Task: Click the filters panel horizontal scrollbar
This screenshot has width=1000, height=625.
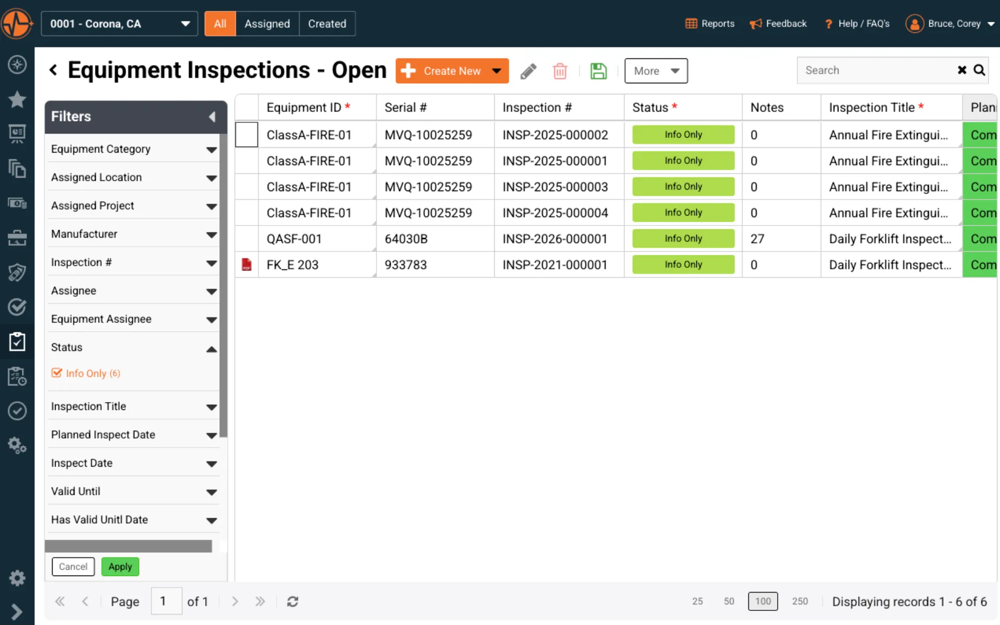Action: click(128, 546)
